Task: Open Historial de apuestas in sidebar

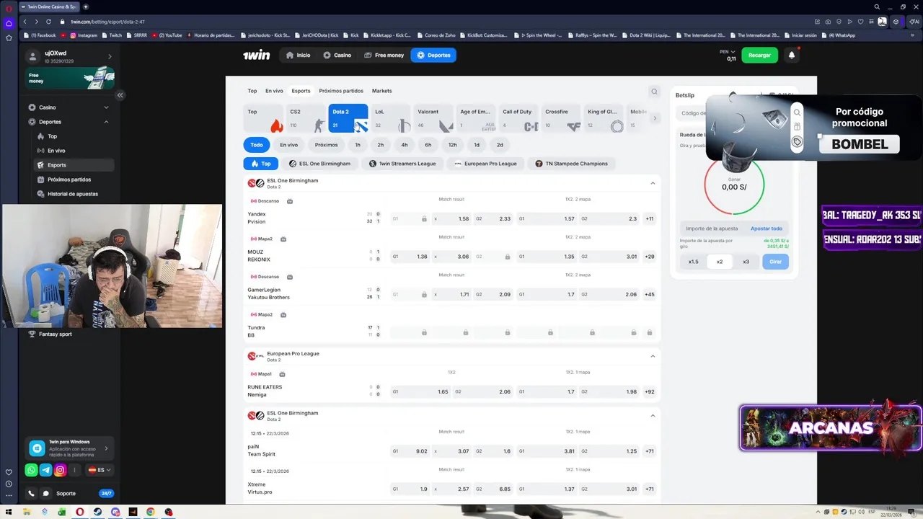Action: [x=72, y=194]
